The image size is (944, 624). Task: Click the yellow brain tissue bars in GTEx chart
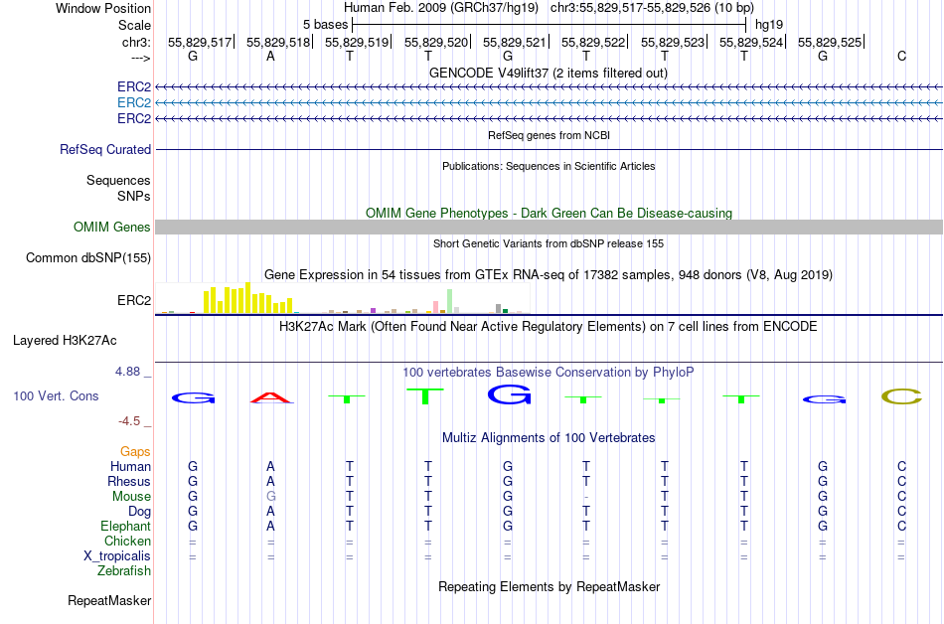click(248, 298)
